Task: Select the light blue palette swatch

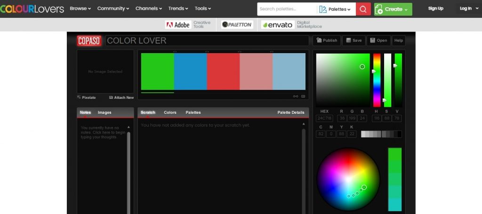Action: (289, 71)
